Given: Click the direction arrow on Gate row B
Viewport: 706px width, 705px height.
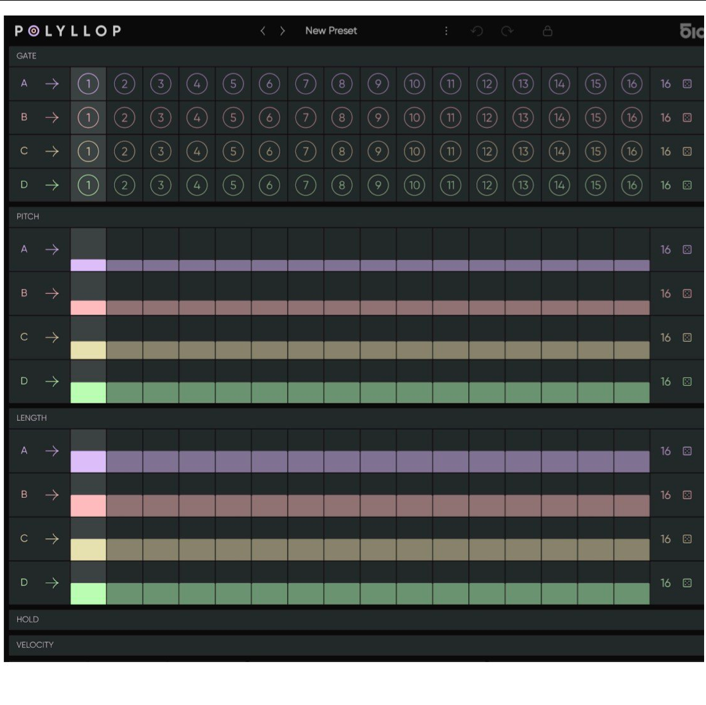Looking at the screenshot, I should (52, 117).
